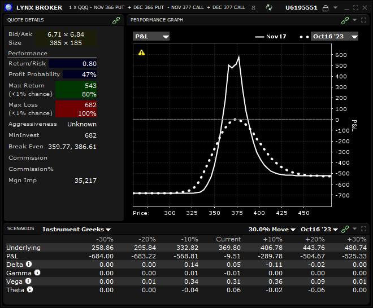373x308 pixels.
Task: Click the Current underlying price 369.80
Action: [x=229, y=248]
